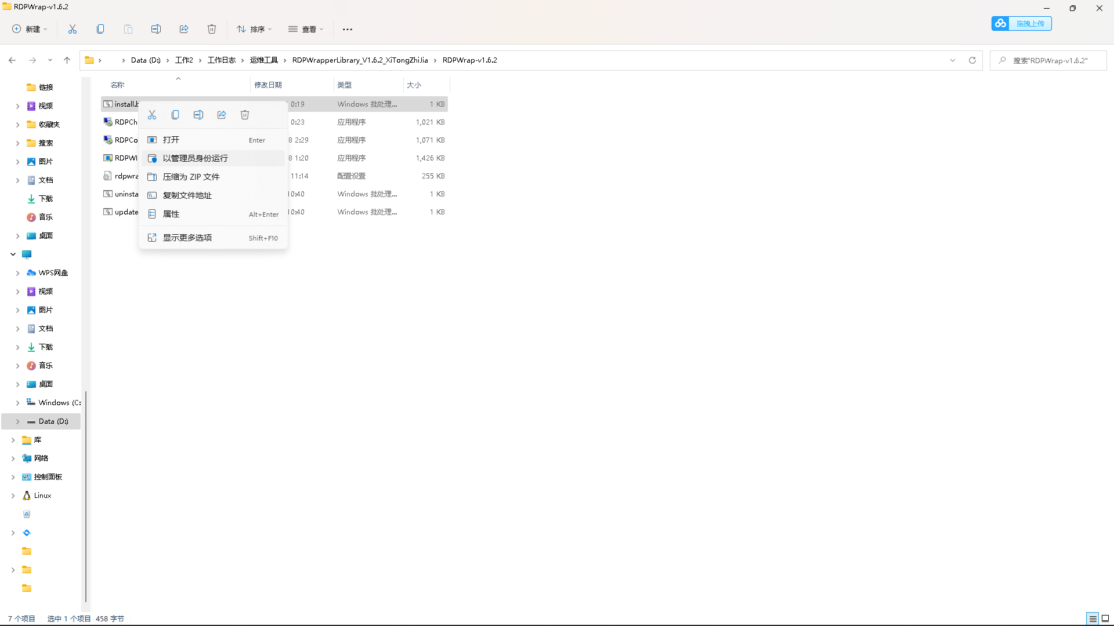
Task: Select WPS网盘 in the sidebar
Action: (53, 273)
